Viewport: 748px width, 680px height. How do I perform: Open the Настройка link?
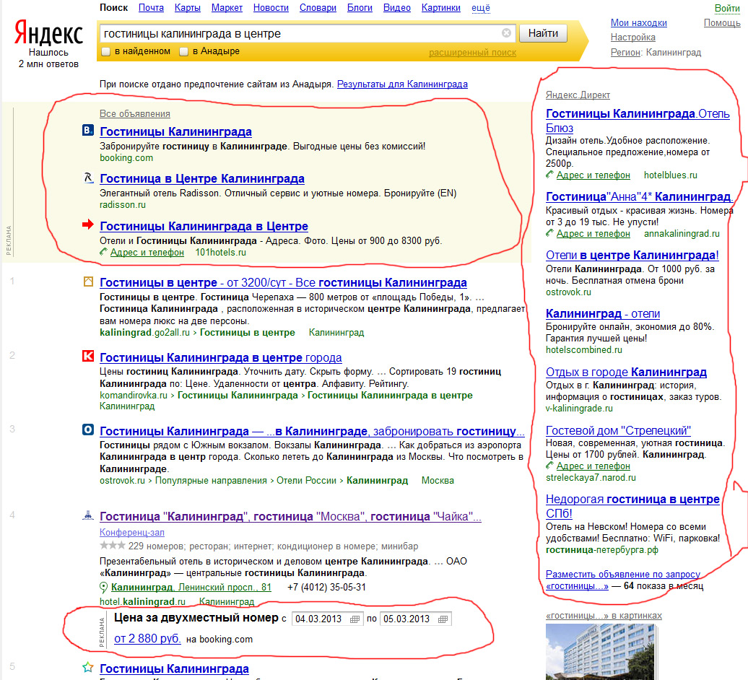[633, 38]
